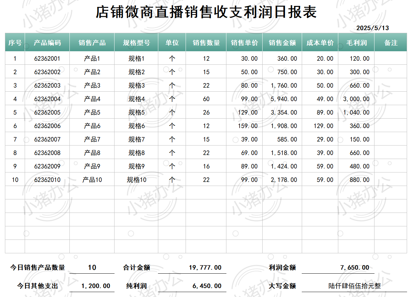Select the 今日销售产品数量 label
Screen dimensions: 412x297
38,267
